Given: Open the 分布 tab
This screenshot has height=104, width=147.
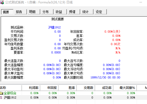Looking at the screenshot, I should (x=47, y=12).
